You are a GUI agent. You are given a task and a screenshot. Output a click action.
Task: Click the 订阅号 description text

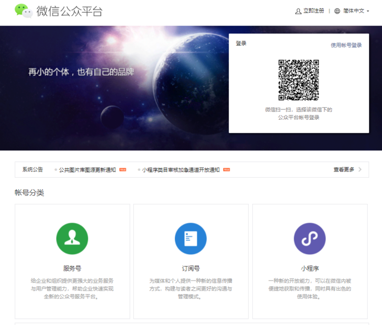pos(191,289)
